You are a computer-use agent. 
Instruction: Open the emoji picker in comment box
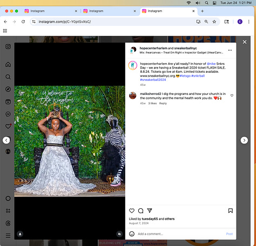click(132, 234)
